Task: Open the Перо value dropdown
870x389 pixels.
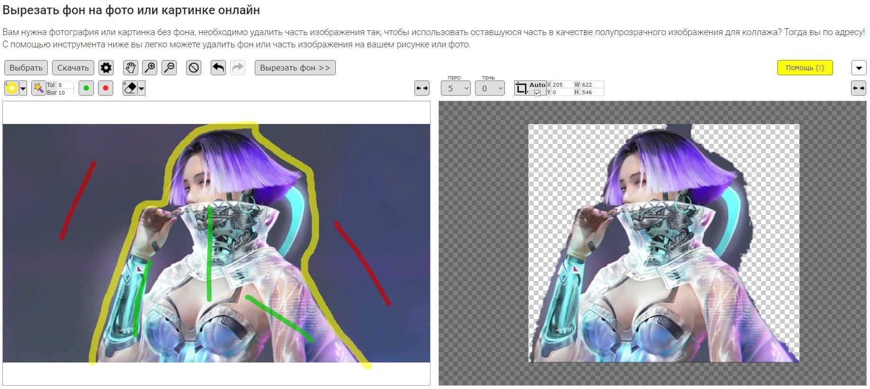Action: pyautogui.click(x=456, y=88)
